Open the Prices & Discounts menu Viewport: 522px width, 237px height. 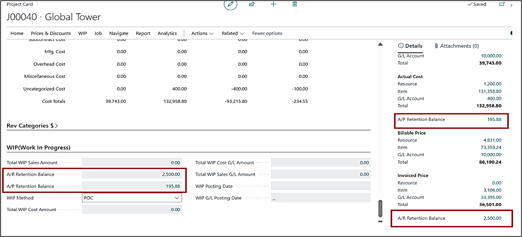[51, 33]
